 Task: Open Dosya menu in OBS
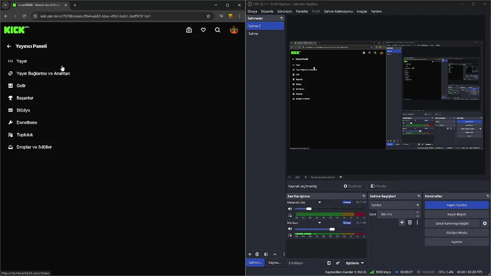(x=252, y=11)
